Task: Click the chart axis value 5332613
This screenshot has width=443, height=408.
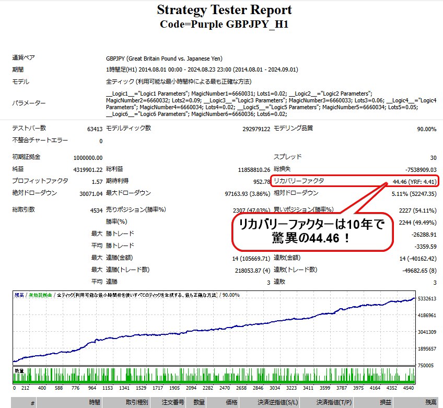Action: pos(427,299)
